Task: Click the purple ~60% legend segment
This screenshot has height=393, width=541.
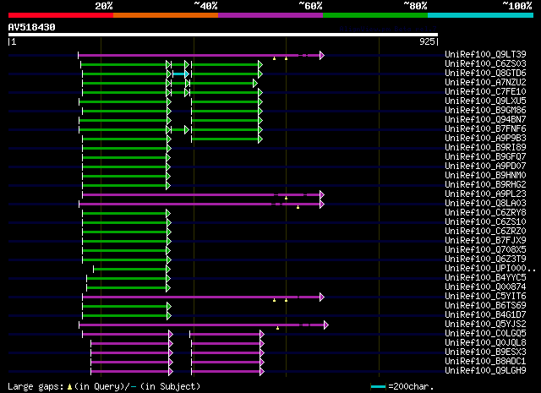Action: 270,15
